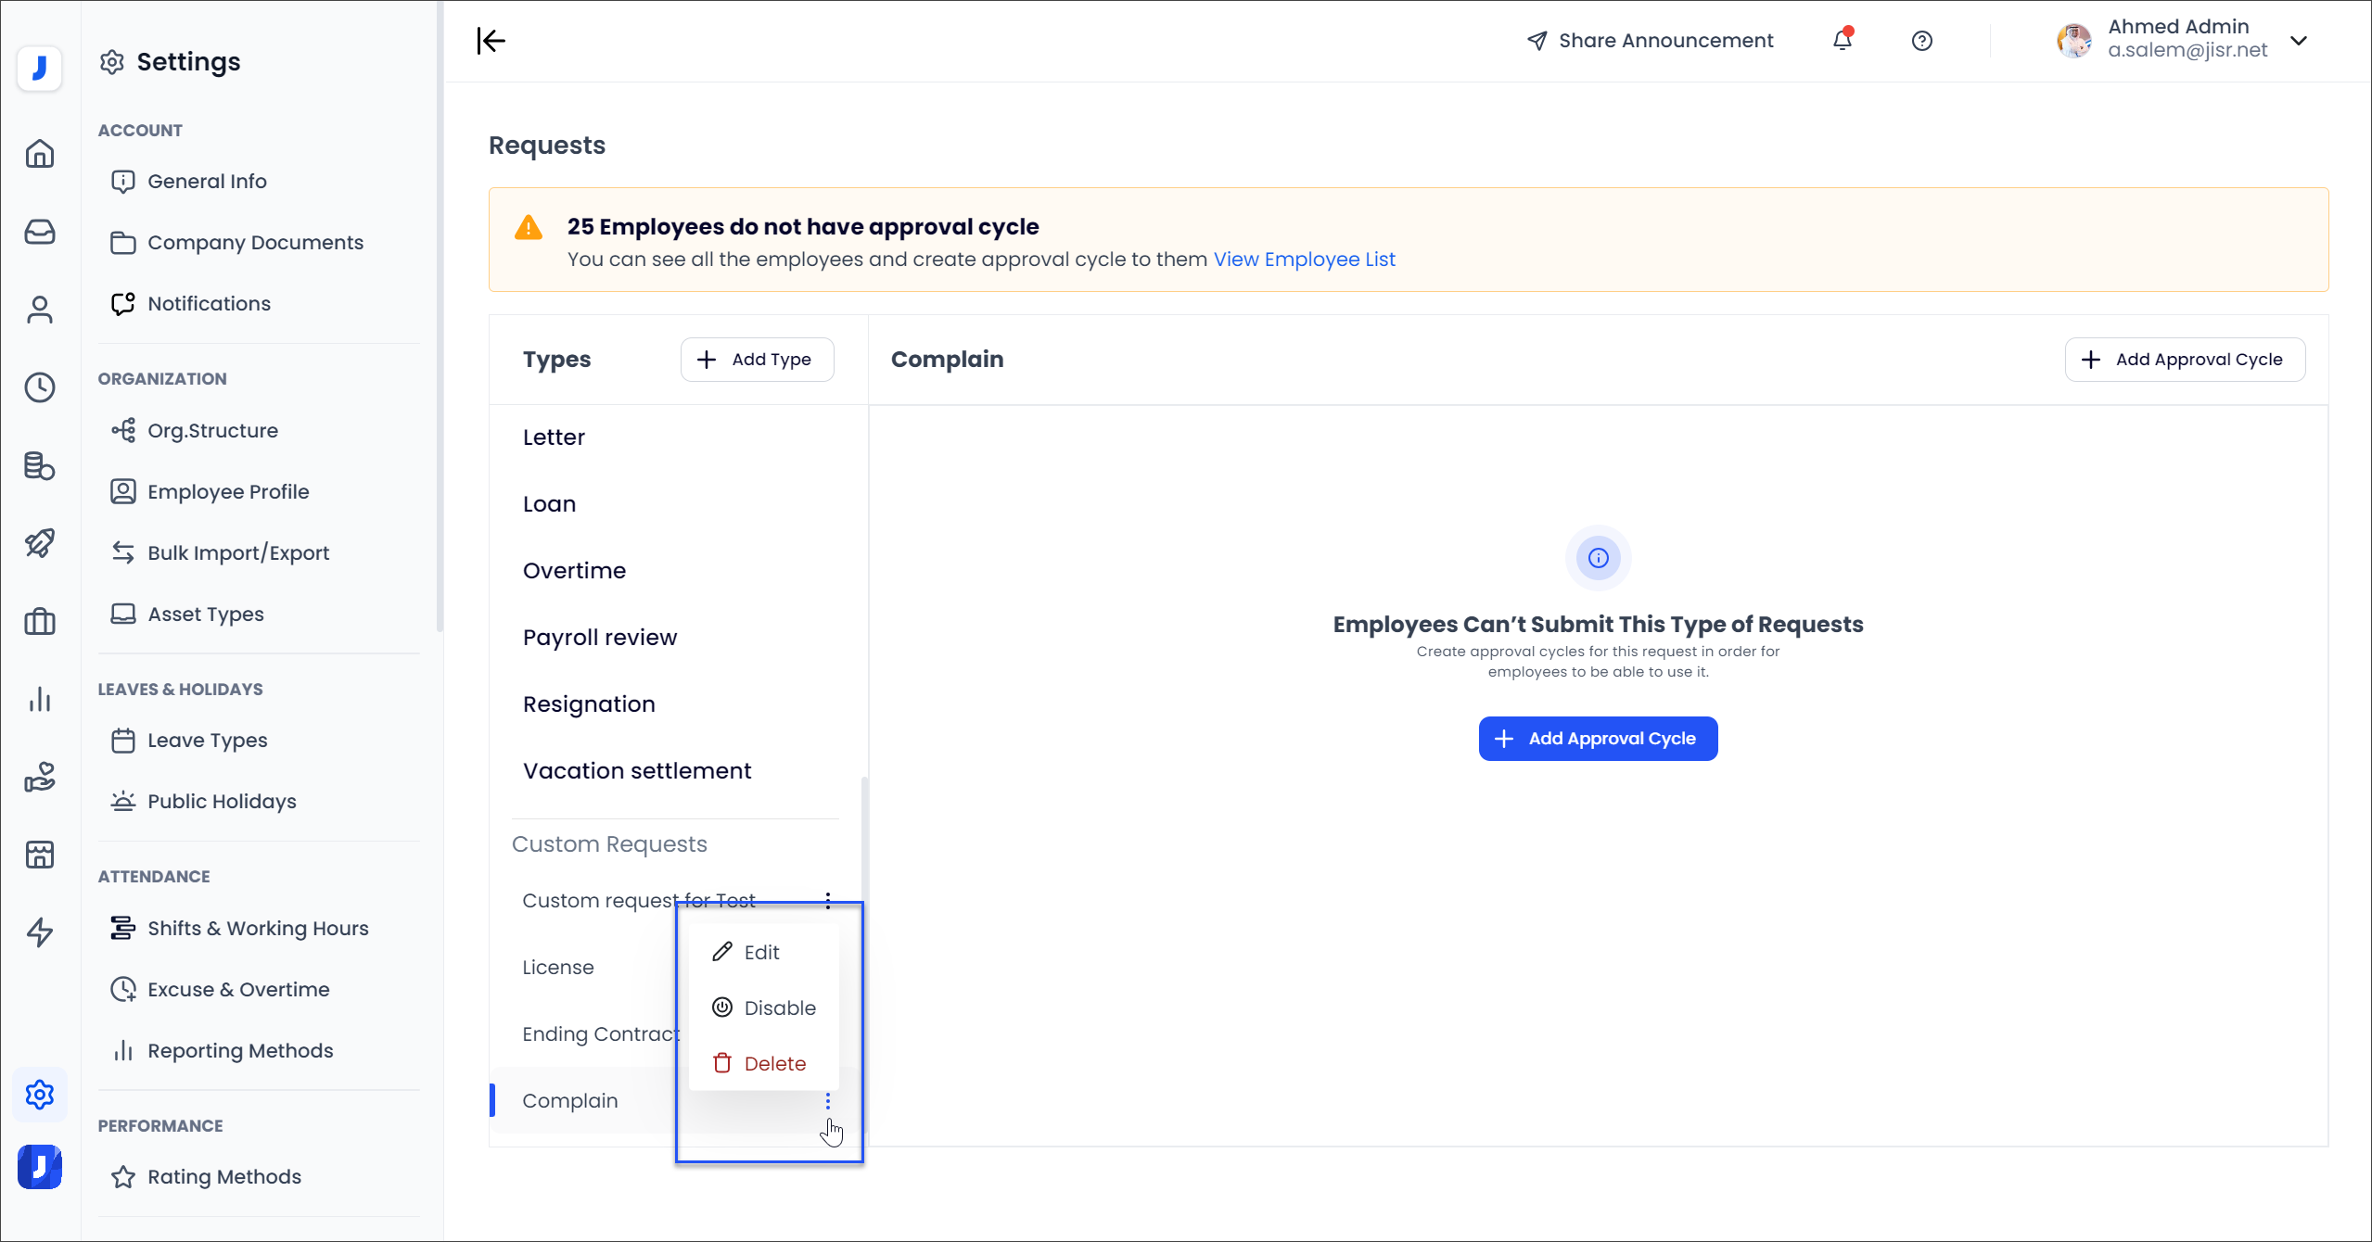The width and height of the screenshot is (2372, 1242).
Task: Select Payroll review request type
Action: (600, 638)
